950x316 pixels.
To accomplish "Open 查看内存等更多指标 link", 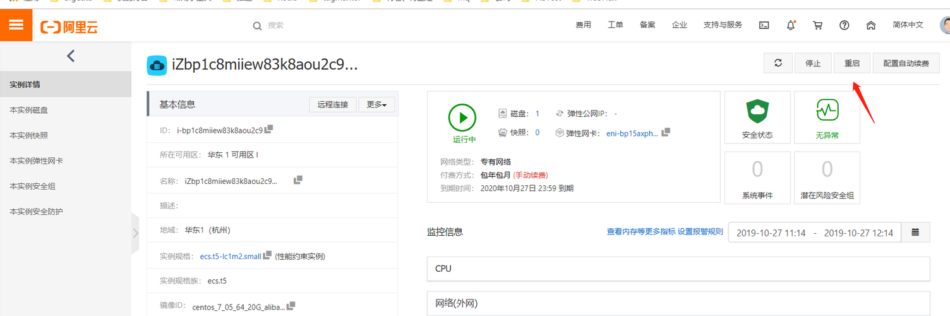I will (x=640, y=231).
